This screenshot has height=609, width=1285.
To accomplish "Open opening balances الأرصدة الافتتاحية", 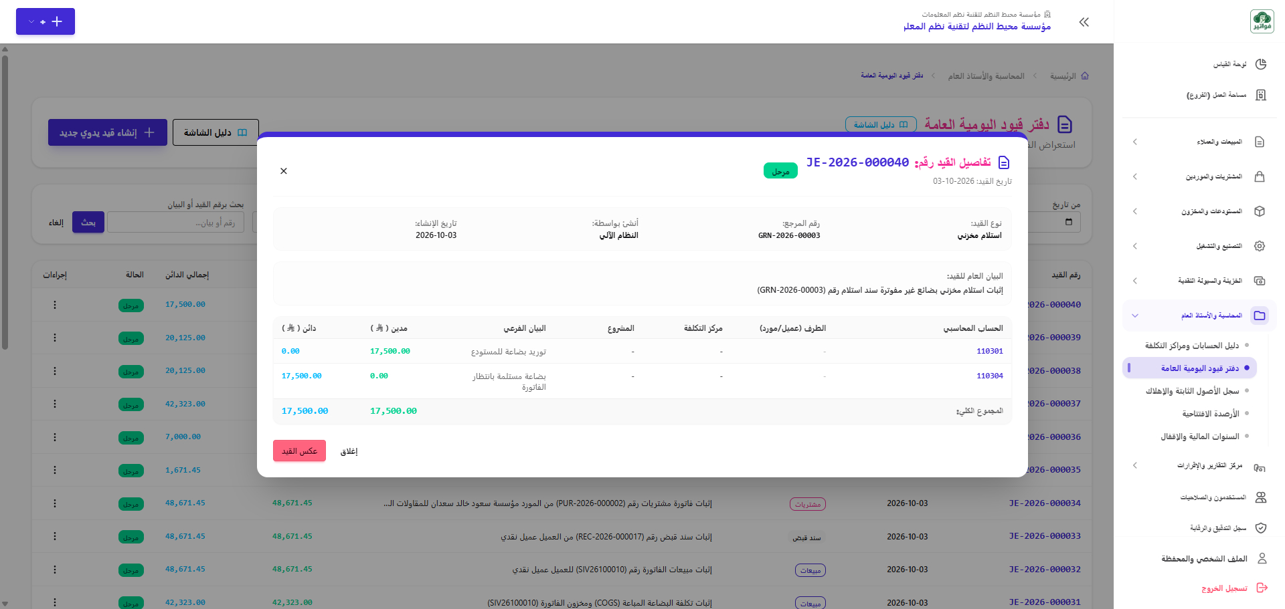I will click(x=1210, y=414).
